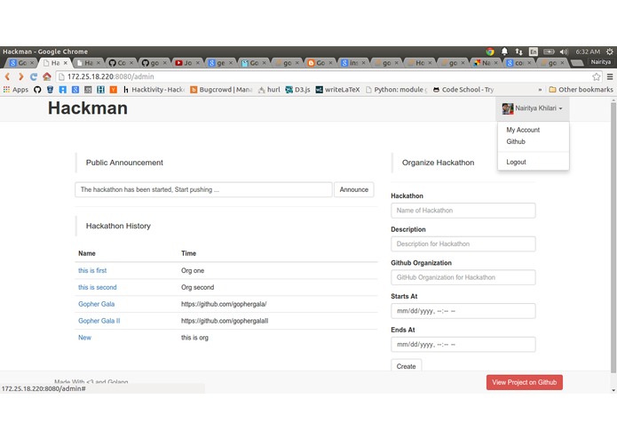Click the public announcement text field
Screen dimensions: 617x439
point(203,190)
